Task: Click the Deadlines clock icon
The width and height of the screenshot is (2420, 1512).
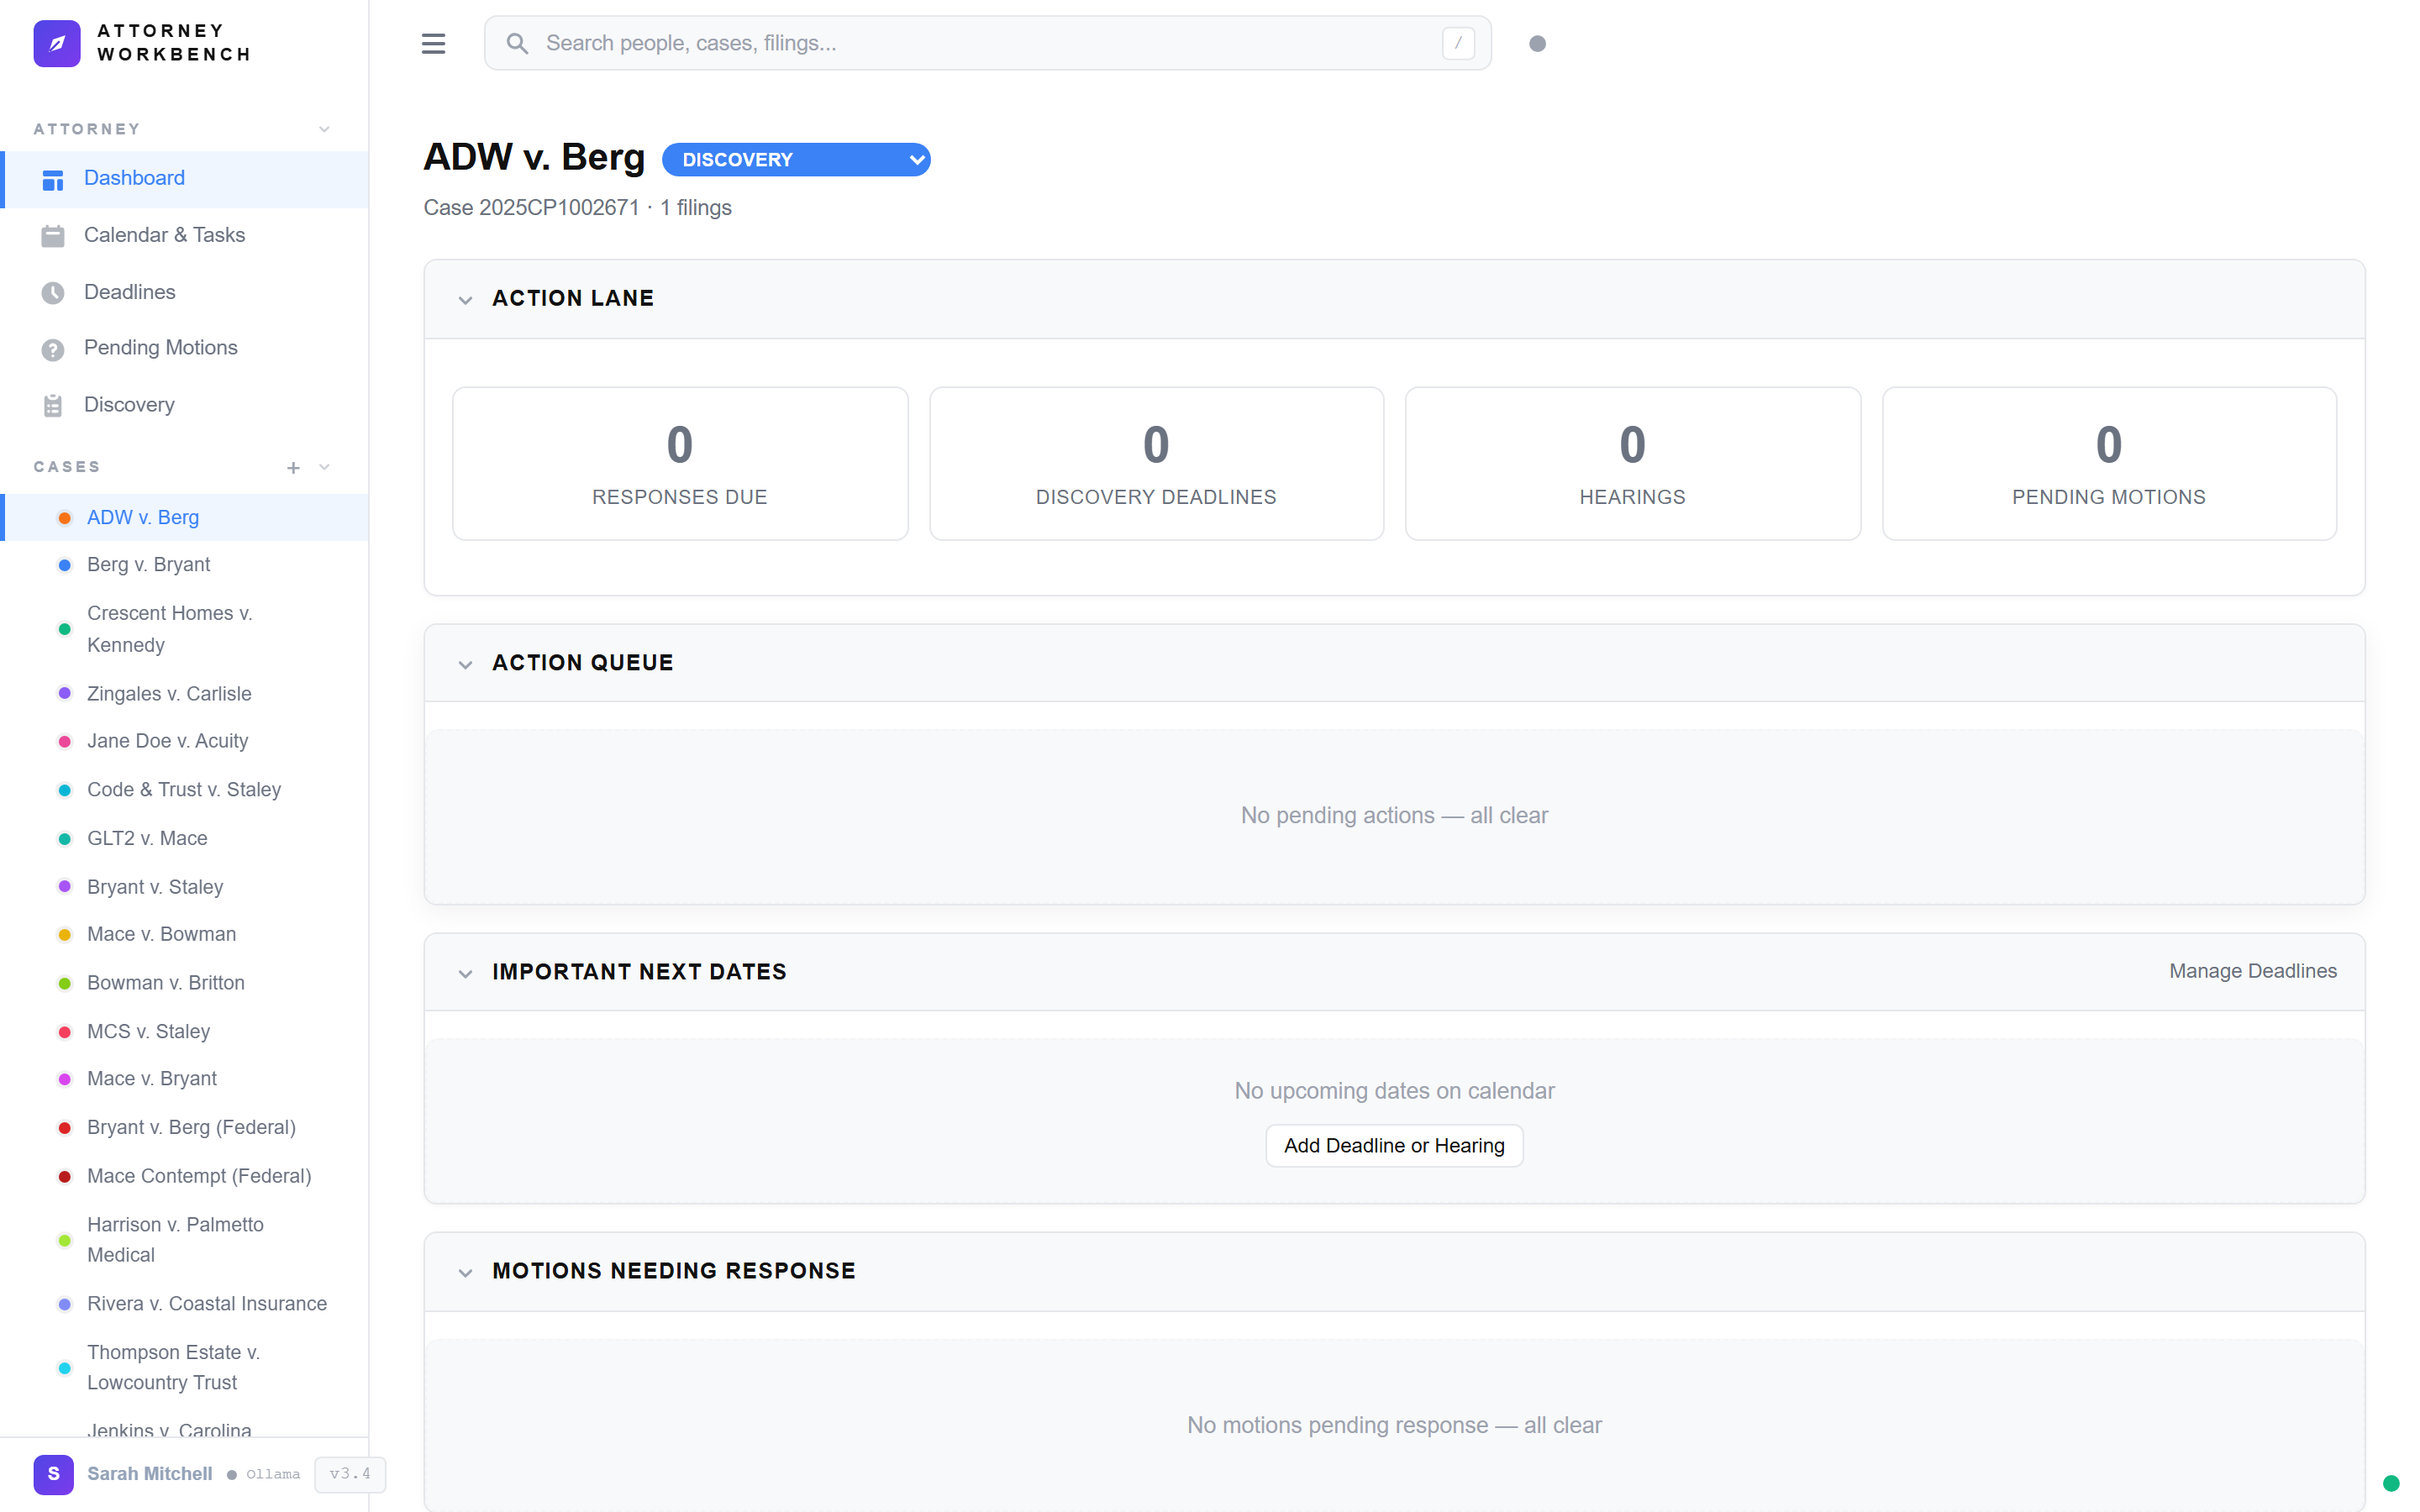Action: pos(52,292)
